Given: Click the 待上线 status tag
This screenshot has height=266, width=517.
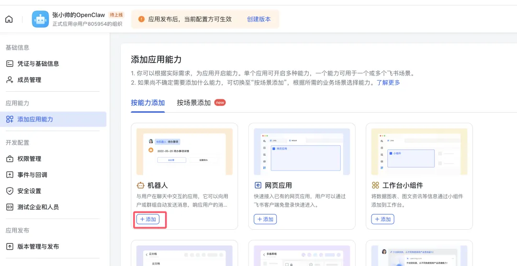Looking at the screenshot, I should (116, 15).
